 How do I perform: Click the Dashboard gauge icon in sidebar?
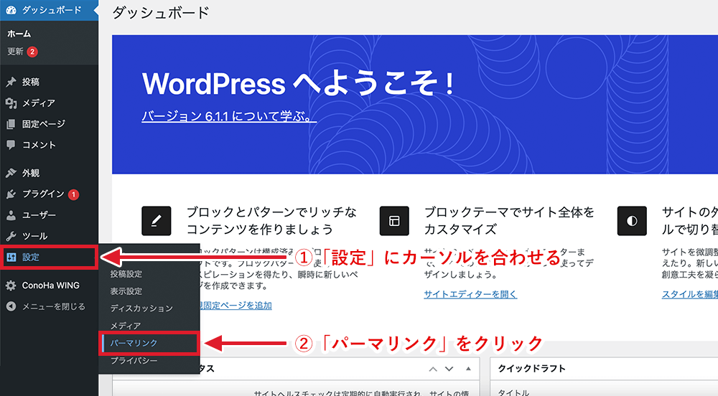point(11,10)
